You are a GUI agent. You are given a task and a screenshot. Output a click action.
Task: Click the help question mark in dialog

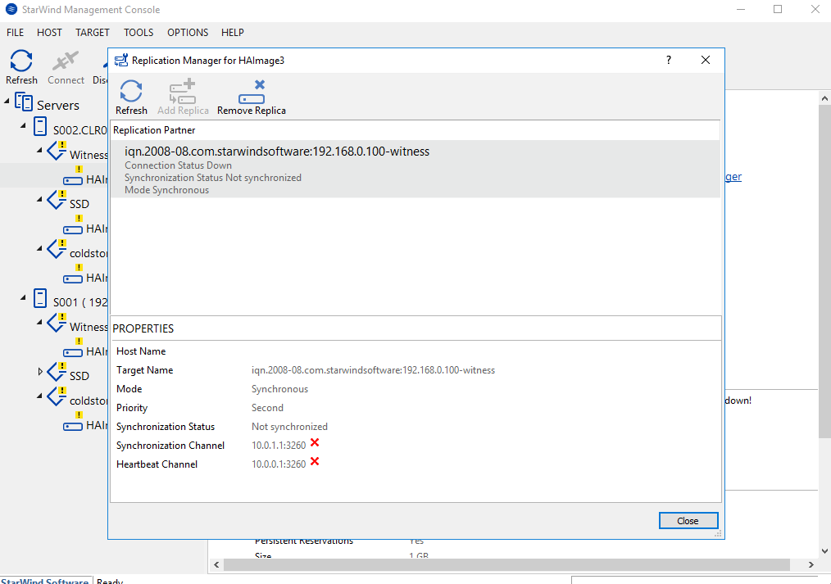coord(669,60)
